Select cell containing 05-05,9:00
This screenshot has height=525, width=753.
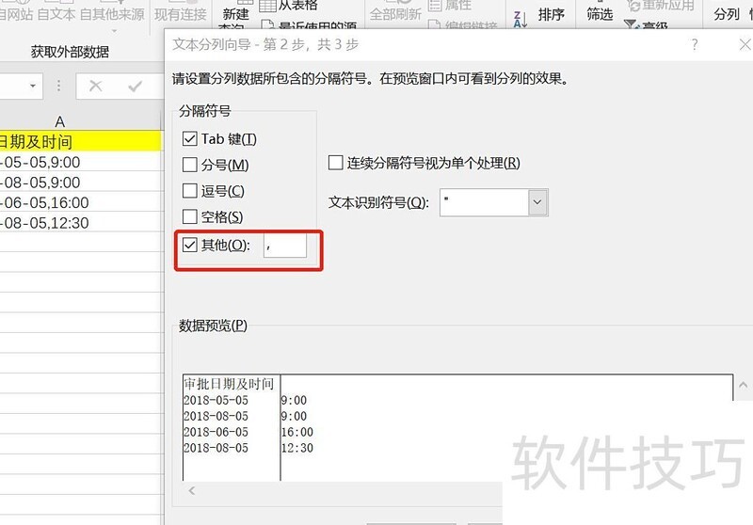point(81,162)
